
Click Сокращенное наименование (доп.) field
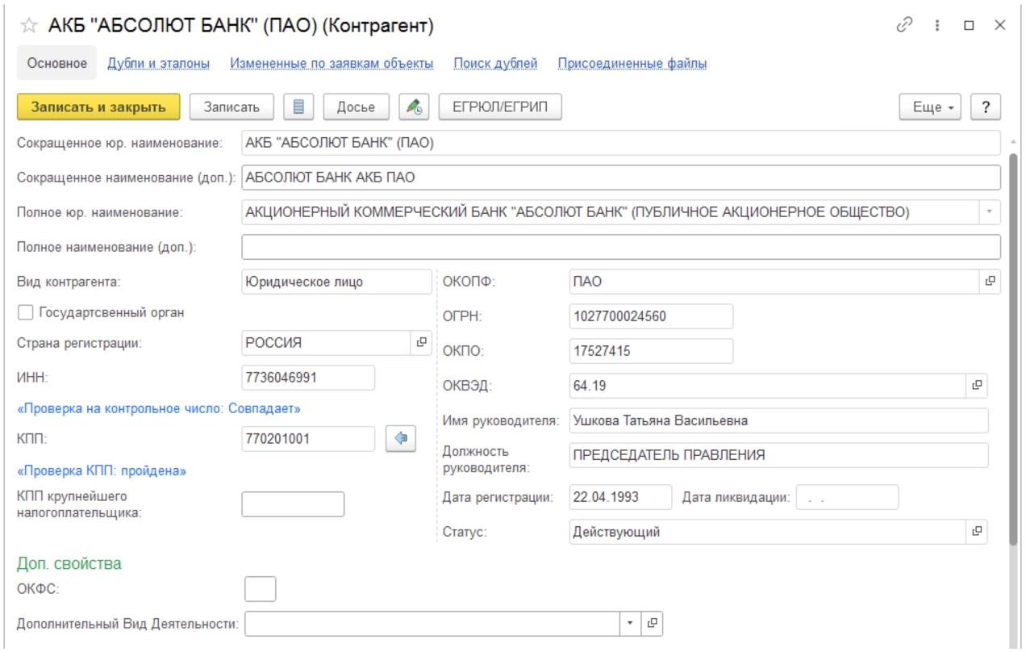pyautogui.click(x=621, y=178)
